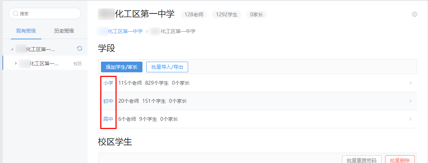Collapse the root school tree node triangle
This screenshot has width=428, height=163.
pyautogui.click(x=12, y=49)
